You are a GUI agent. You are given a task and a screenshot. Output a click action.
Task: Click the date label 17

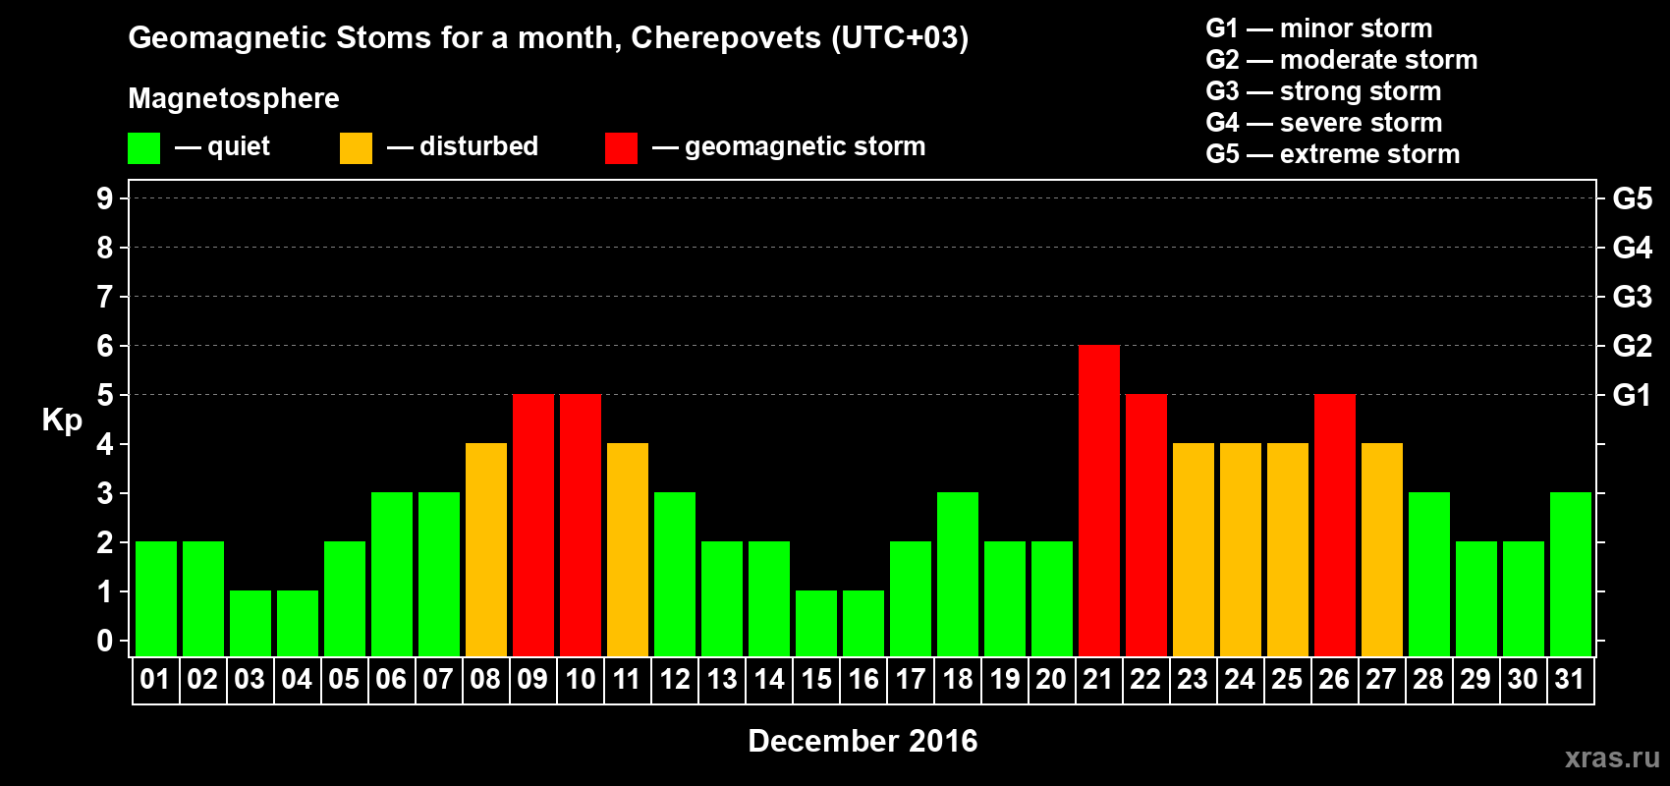[x=911, y=680]
